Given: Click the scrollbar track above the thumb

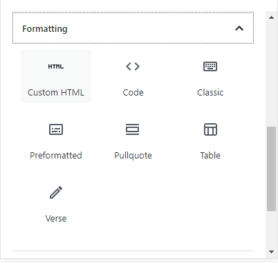Looking at the screenshot, I should [x=271, y=74].
